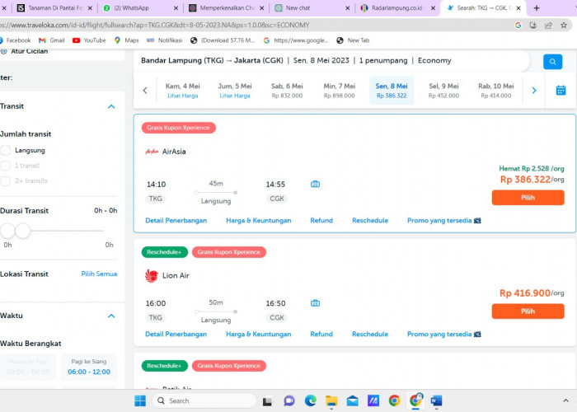Click Lihat Harga under Jum, 5 Mei
Screen dimensions: 577x412
coord(235,96)
